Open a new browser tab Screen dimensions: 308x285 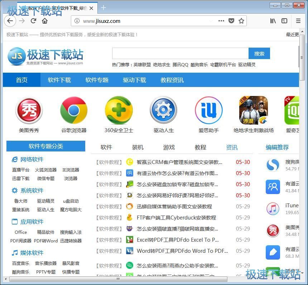pyautogui.click(x=104, y=8)
